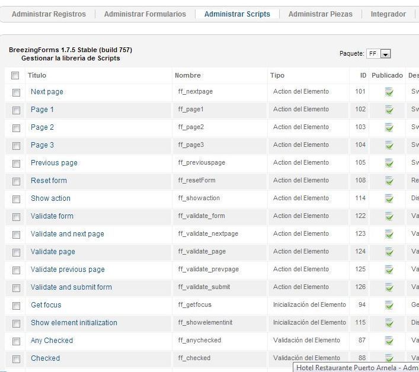Toggle published icon for Page 3 row
419x372 pixels.
tap(389, 145)
